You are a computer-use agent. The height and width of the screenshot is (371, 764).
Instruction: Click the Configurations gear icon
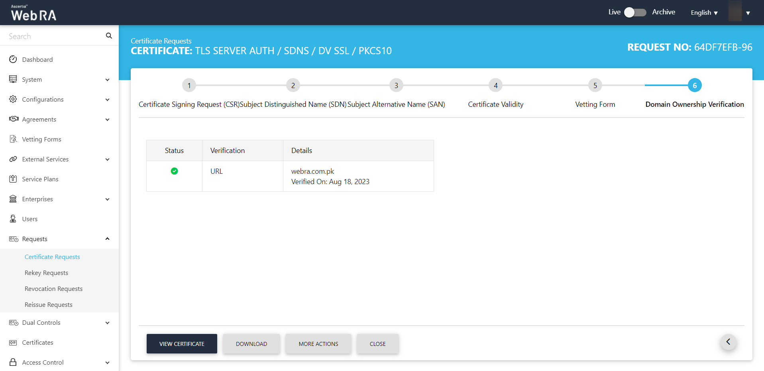(13, 99)
